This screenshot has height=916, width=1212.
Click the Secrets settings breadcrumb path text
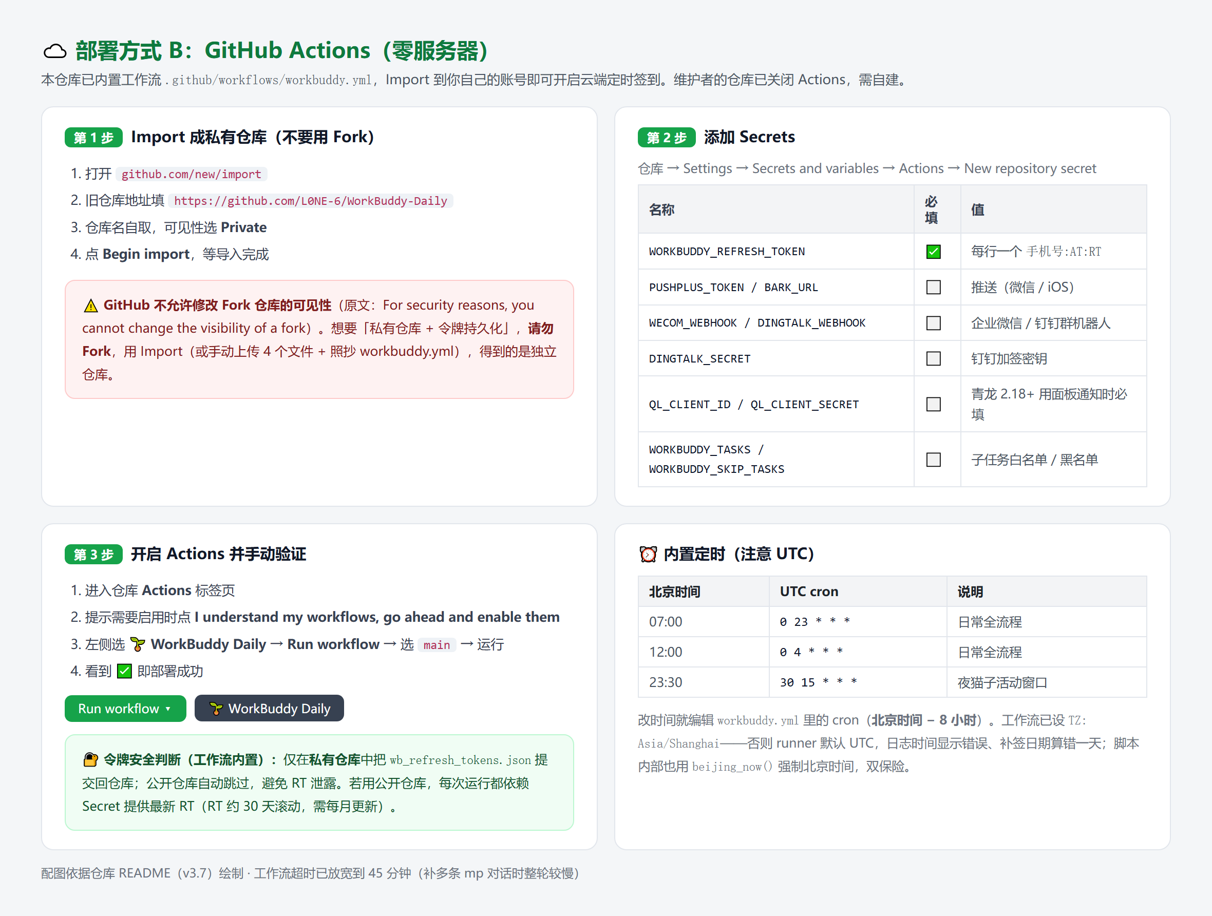tap(867, 169)
